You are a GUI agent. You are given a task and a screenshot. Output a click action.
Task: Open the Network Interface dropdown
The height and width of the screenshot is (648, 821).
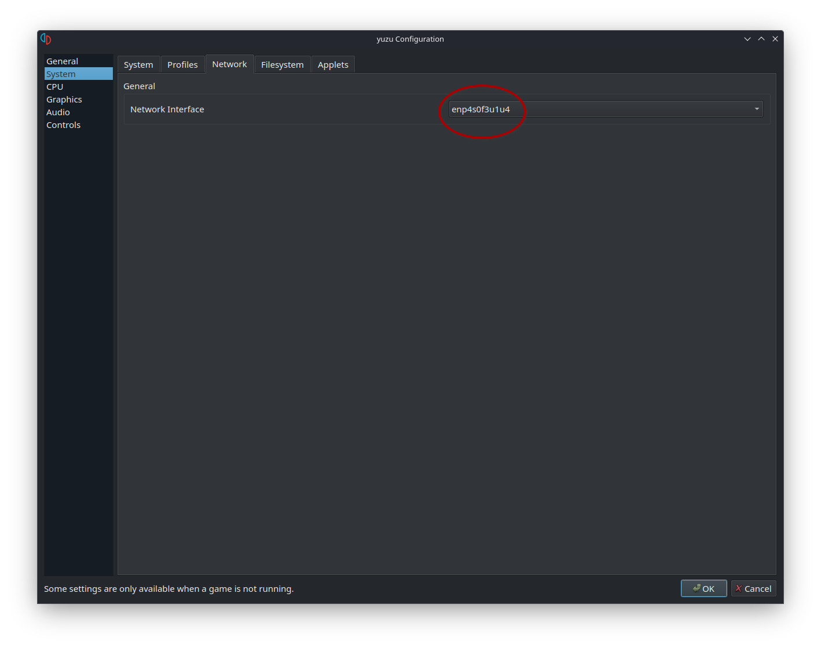click(606, 109)
